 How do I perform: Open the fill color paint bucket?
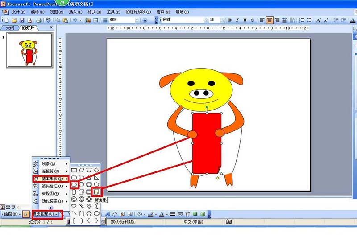click(139, 214)
